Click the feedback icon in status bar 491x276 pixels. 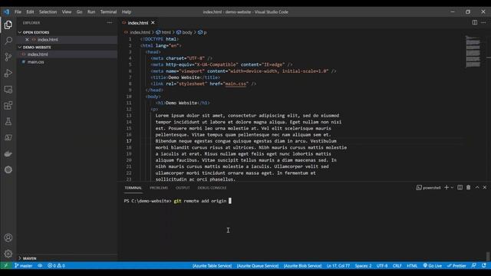[x=474, y=266]
